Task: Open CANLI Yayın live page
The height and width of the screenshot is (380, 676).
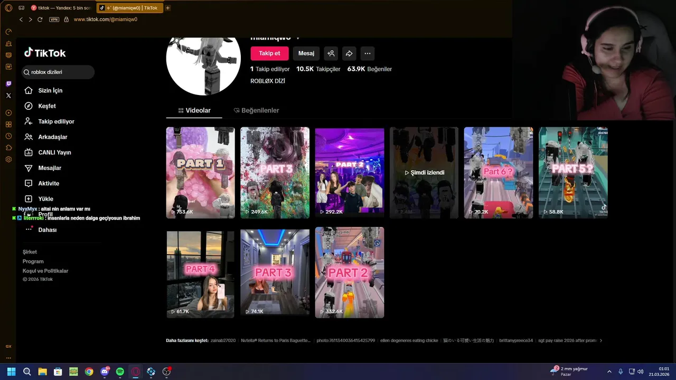Action: point(48,153)
